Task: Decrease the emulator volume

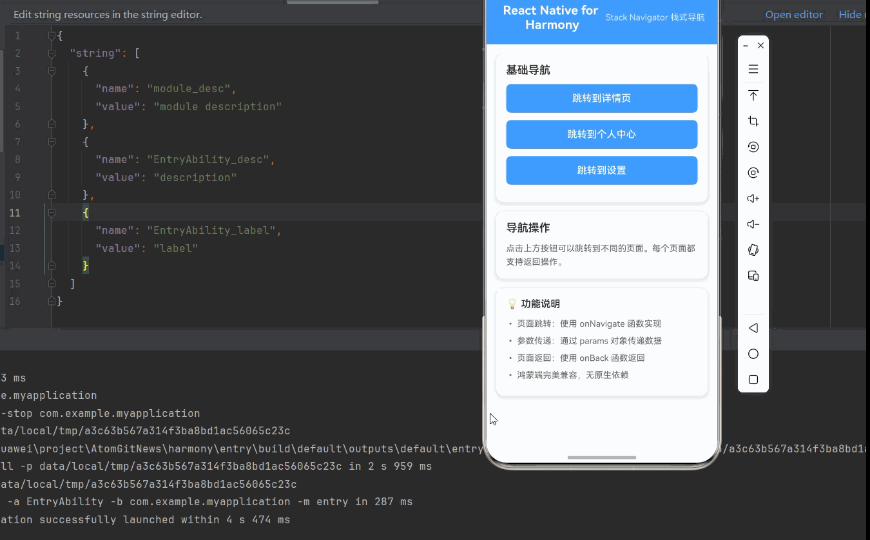Action: (753, 224)
